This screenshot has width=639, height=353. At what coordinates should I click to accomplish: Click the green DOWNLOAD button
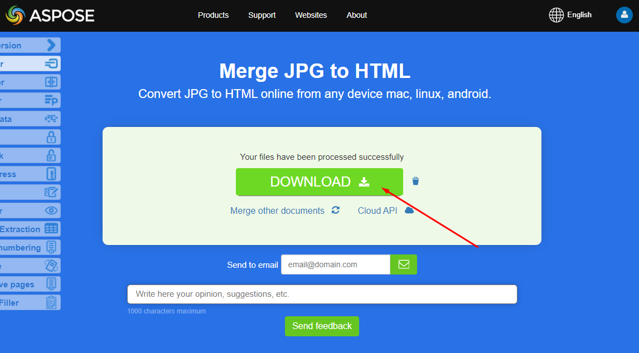tap(319, 182)
